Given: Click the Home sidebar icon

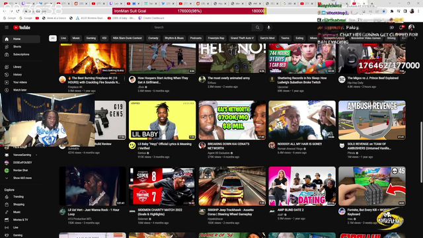Looking at the screenshot, I should (7, 39).
